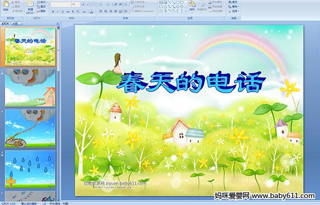Toggle Bold formatting
Image resolution: width=320 pixels, height=205 pixels.
click(53, 12)
